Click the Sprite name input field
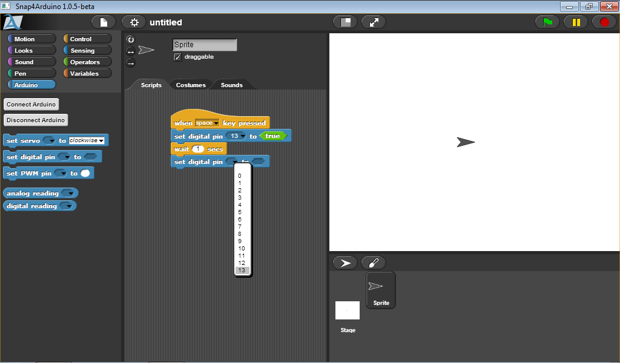The width and height of the screenshot is (620, 363). 205,45
